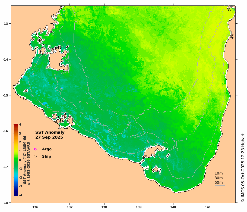Screen dimensions: 247x212
Task: Click the SST anomaly color scale bar
Action: [x=16, y=160]
